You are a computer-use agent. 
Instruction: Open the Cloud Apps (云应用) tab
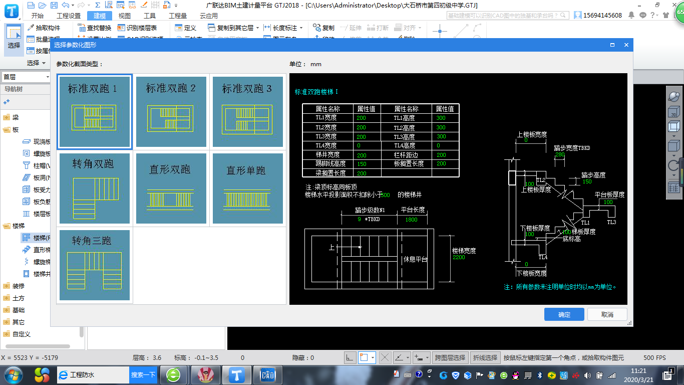tap(209, 16)
